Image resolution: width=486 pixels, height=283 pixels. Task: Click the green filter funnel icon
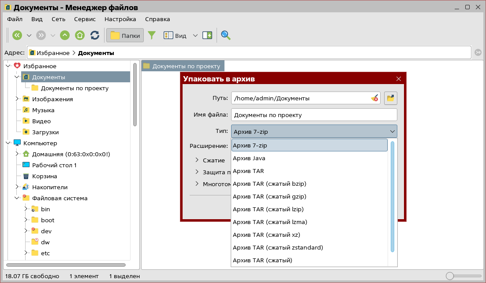pos(152,35)
